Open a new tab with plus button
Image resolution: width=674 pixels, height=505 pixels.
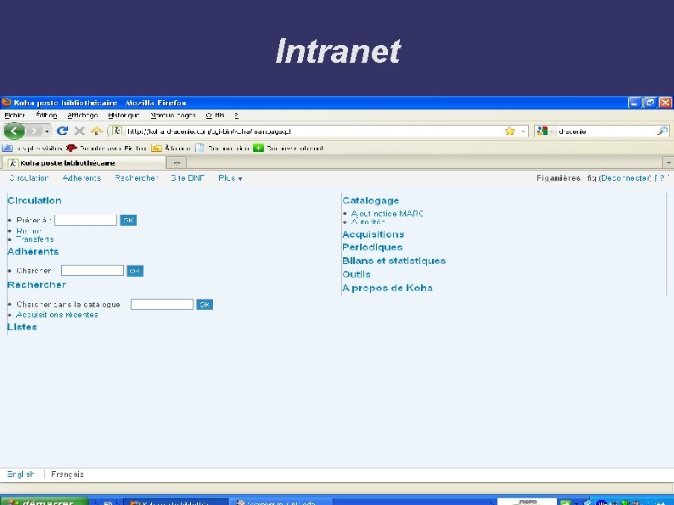coord(177,163)
